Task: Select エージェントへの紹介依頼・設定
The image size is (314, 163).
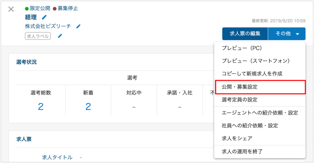Action: pyautogui.click(x=260, y=113)
